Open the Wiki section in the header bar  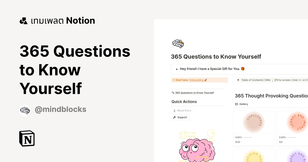click(x=268, y=80)
